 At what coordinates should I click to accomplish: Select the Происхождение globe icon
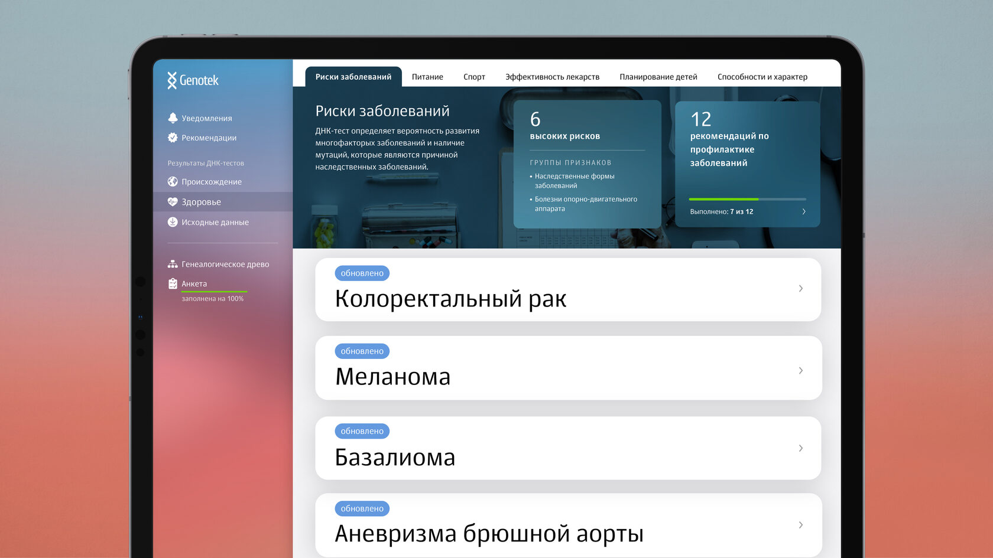coord(173,181)
